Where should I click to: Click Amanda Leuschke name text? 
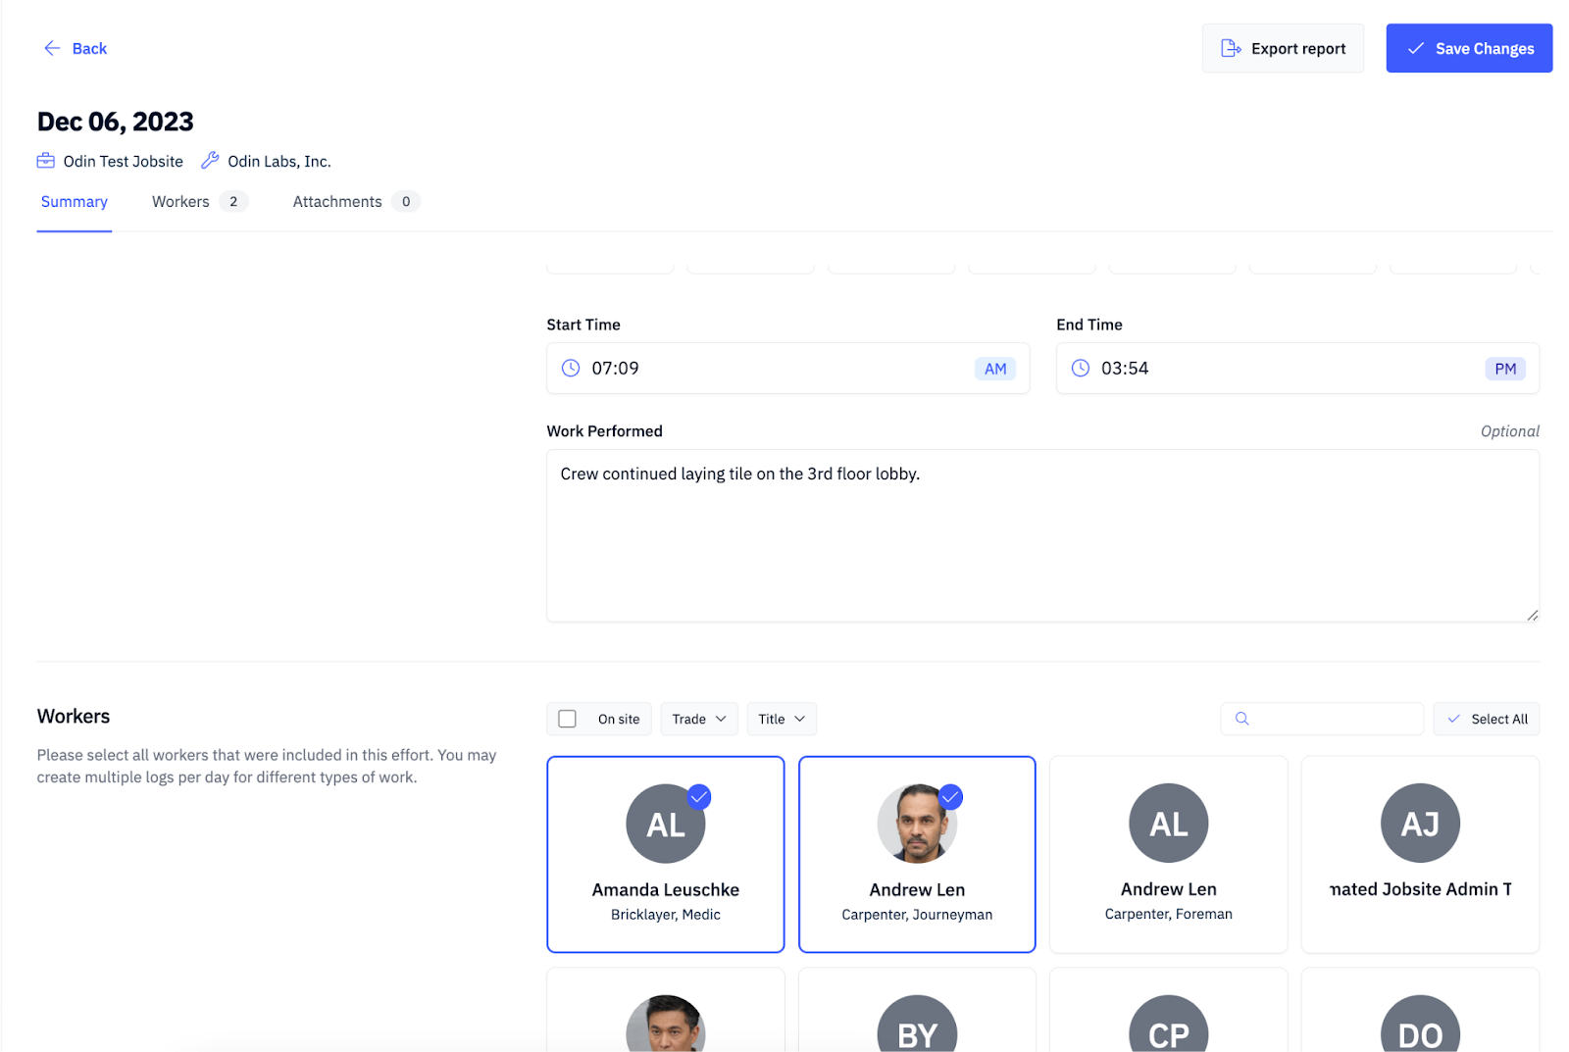(x=666, y=890)
